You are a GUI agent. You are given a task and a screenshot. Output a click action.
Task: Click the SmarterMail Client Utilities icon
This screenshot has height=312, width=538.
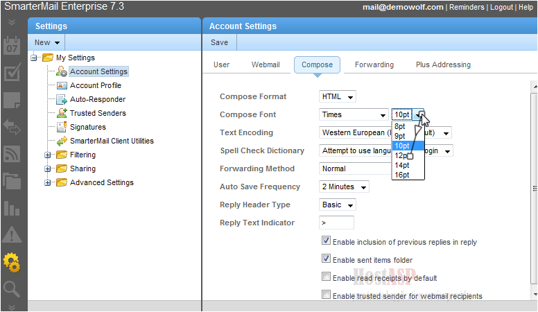click(62, 141)
